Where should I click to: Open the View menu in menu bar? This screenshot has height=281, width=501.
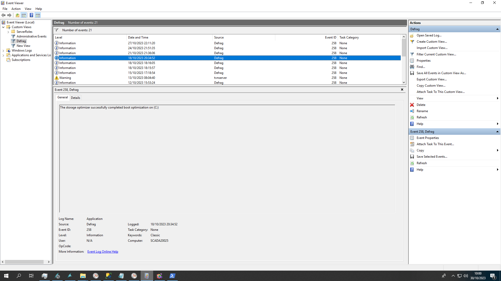[x=28, y=9]
